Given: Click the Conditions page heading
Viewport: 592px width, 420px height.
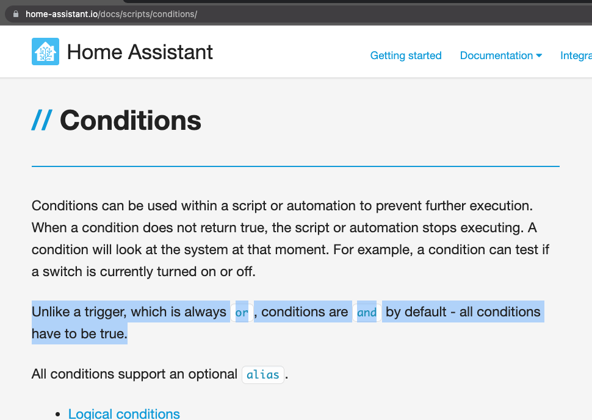Looking at the screenshot, I should point(130,120).
